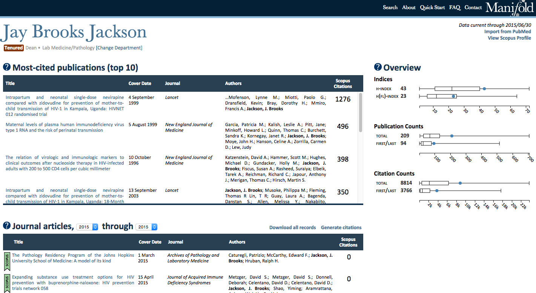Click Scopus badge on Pathology Residency article
The image size is (536, 293).
coord(7,261)
